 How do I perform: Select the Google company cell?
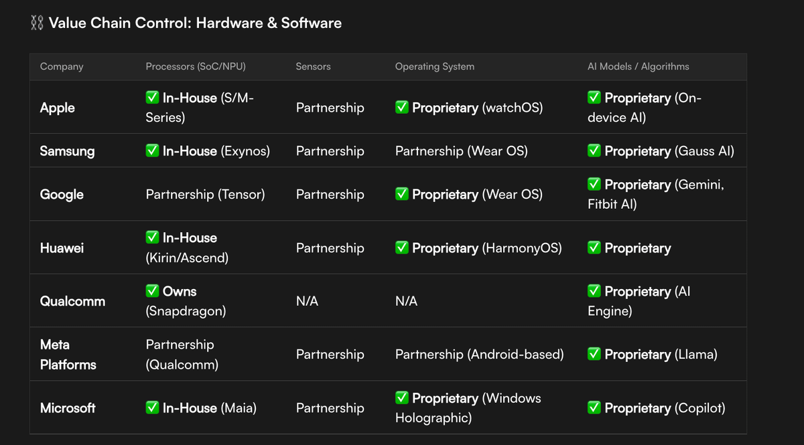pos(62,195)
